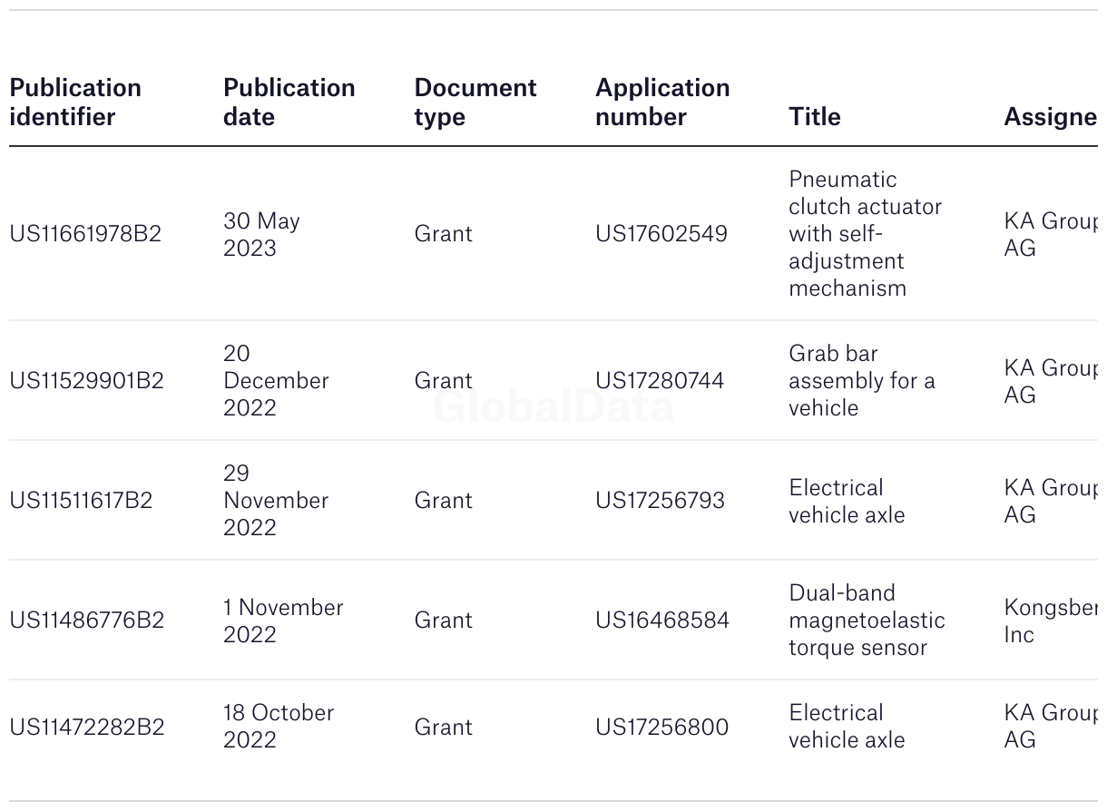The width and height of the screenshot is (1107, 811).
Task: Click application number US17256793
Action: [660, 500]
